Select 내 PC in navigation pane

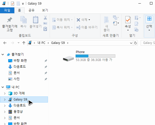(15, 87)
